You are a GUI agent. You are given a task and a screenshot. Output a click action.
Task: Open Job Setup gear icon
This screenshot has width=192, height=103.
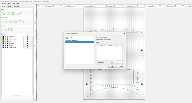tap(4, 13)
